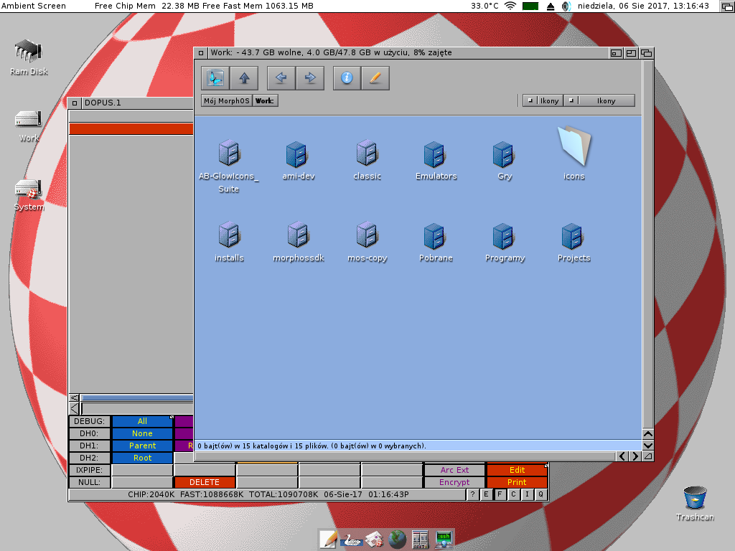Click the eject icon in the top bar
735x551 pixels.
click(551, 6)
